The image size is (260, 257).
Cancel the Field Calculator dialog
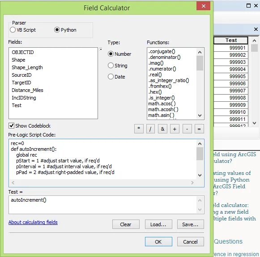click(190, 242)
